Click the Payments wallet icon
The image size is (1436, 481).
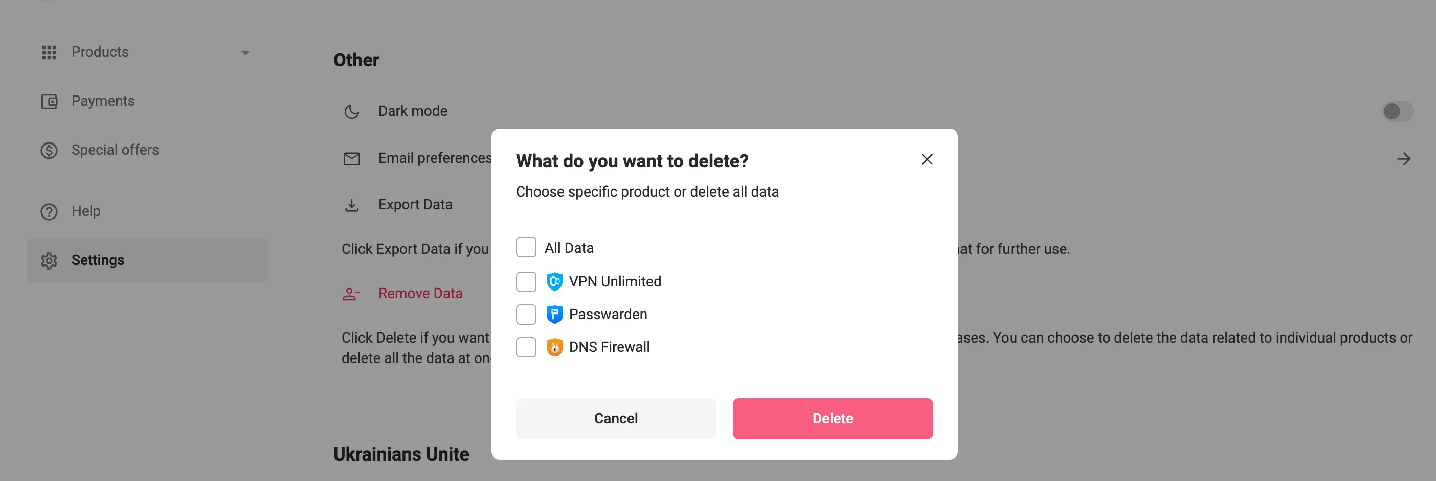49,101
